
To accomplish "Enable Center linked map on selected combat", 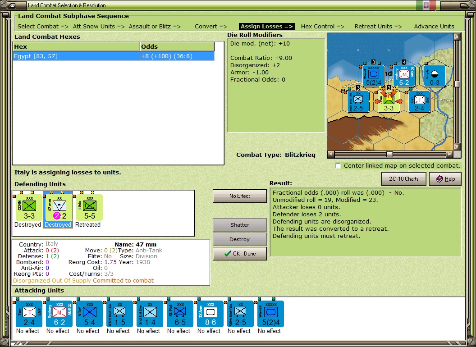I will 338,166.
